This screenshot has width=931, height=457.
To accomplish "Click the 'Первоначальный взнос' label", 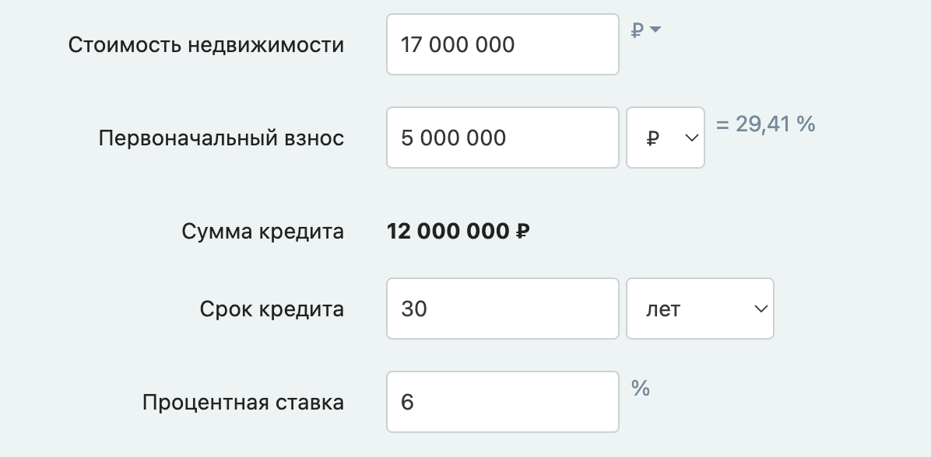I will point(221,138).
